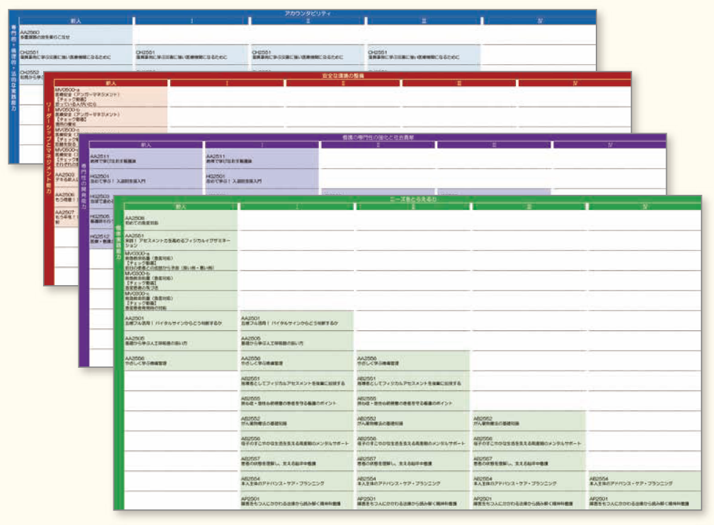Screen dimensions: 714x525
Task: Click MV0300-a cell in the green sheet
Action: pyautogui.click(x=181, y=260)
